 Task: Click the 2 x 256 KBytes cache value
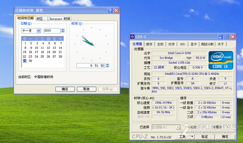pyautogui.click(x=207, y=112)
